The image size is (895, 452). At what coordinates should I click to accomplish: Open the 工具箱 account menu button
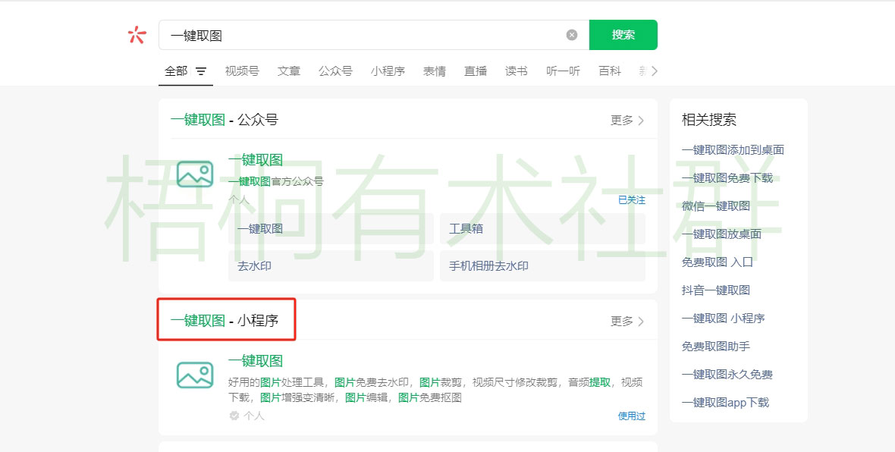(x=542, y=229)
